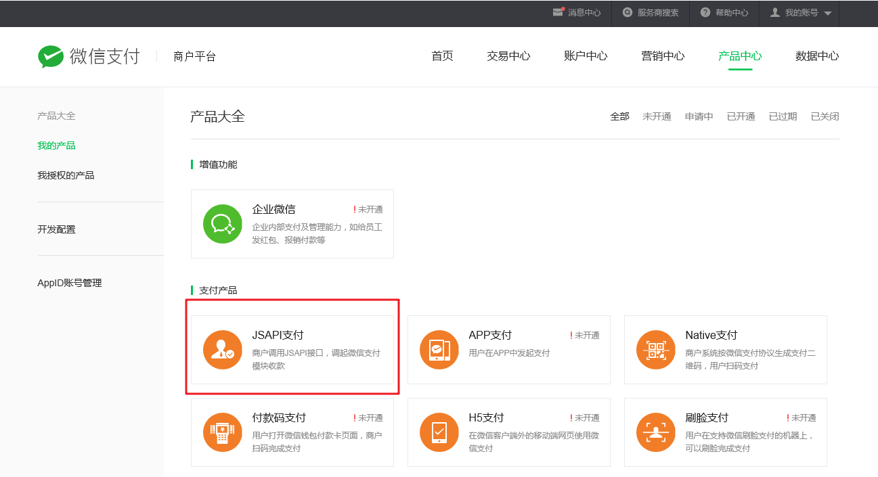Select 产品中心 navigation item
This screenshot has width=878, height=477.
(x=740, y=56)
